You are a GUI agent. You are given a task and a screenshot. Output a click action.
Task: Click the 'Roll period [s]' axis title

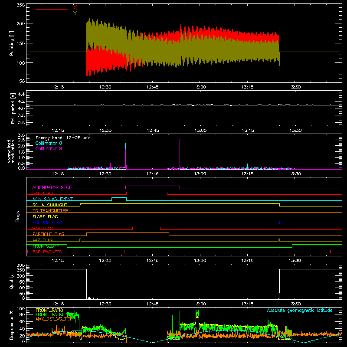coord(13,108)
